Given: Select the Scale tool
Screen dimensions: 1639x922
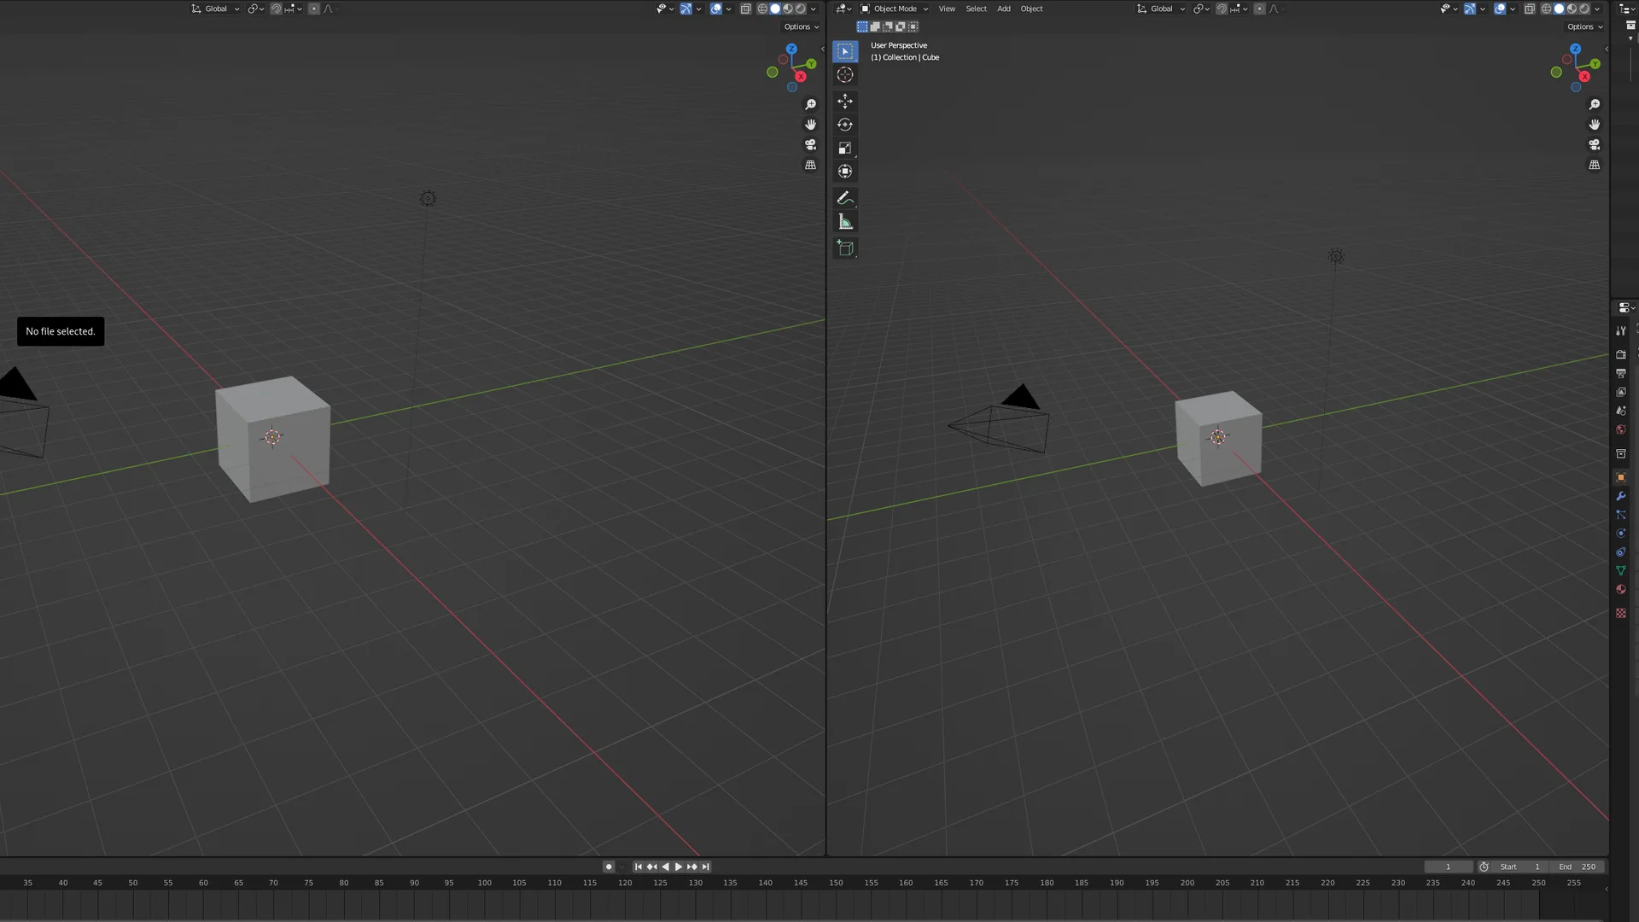Looking at the screenshot, I should coord(845,149).
